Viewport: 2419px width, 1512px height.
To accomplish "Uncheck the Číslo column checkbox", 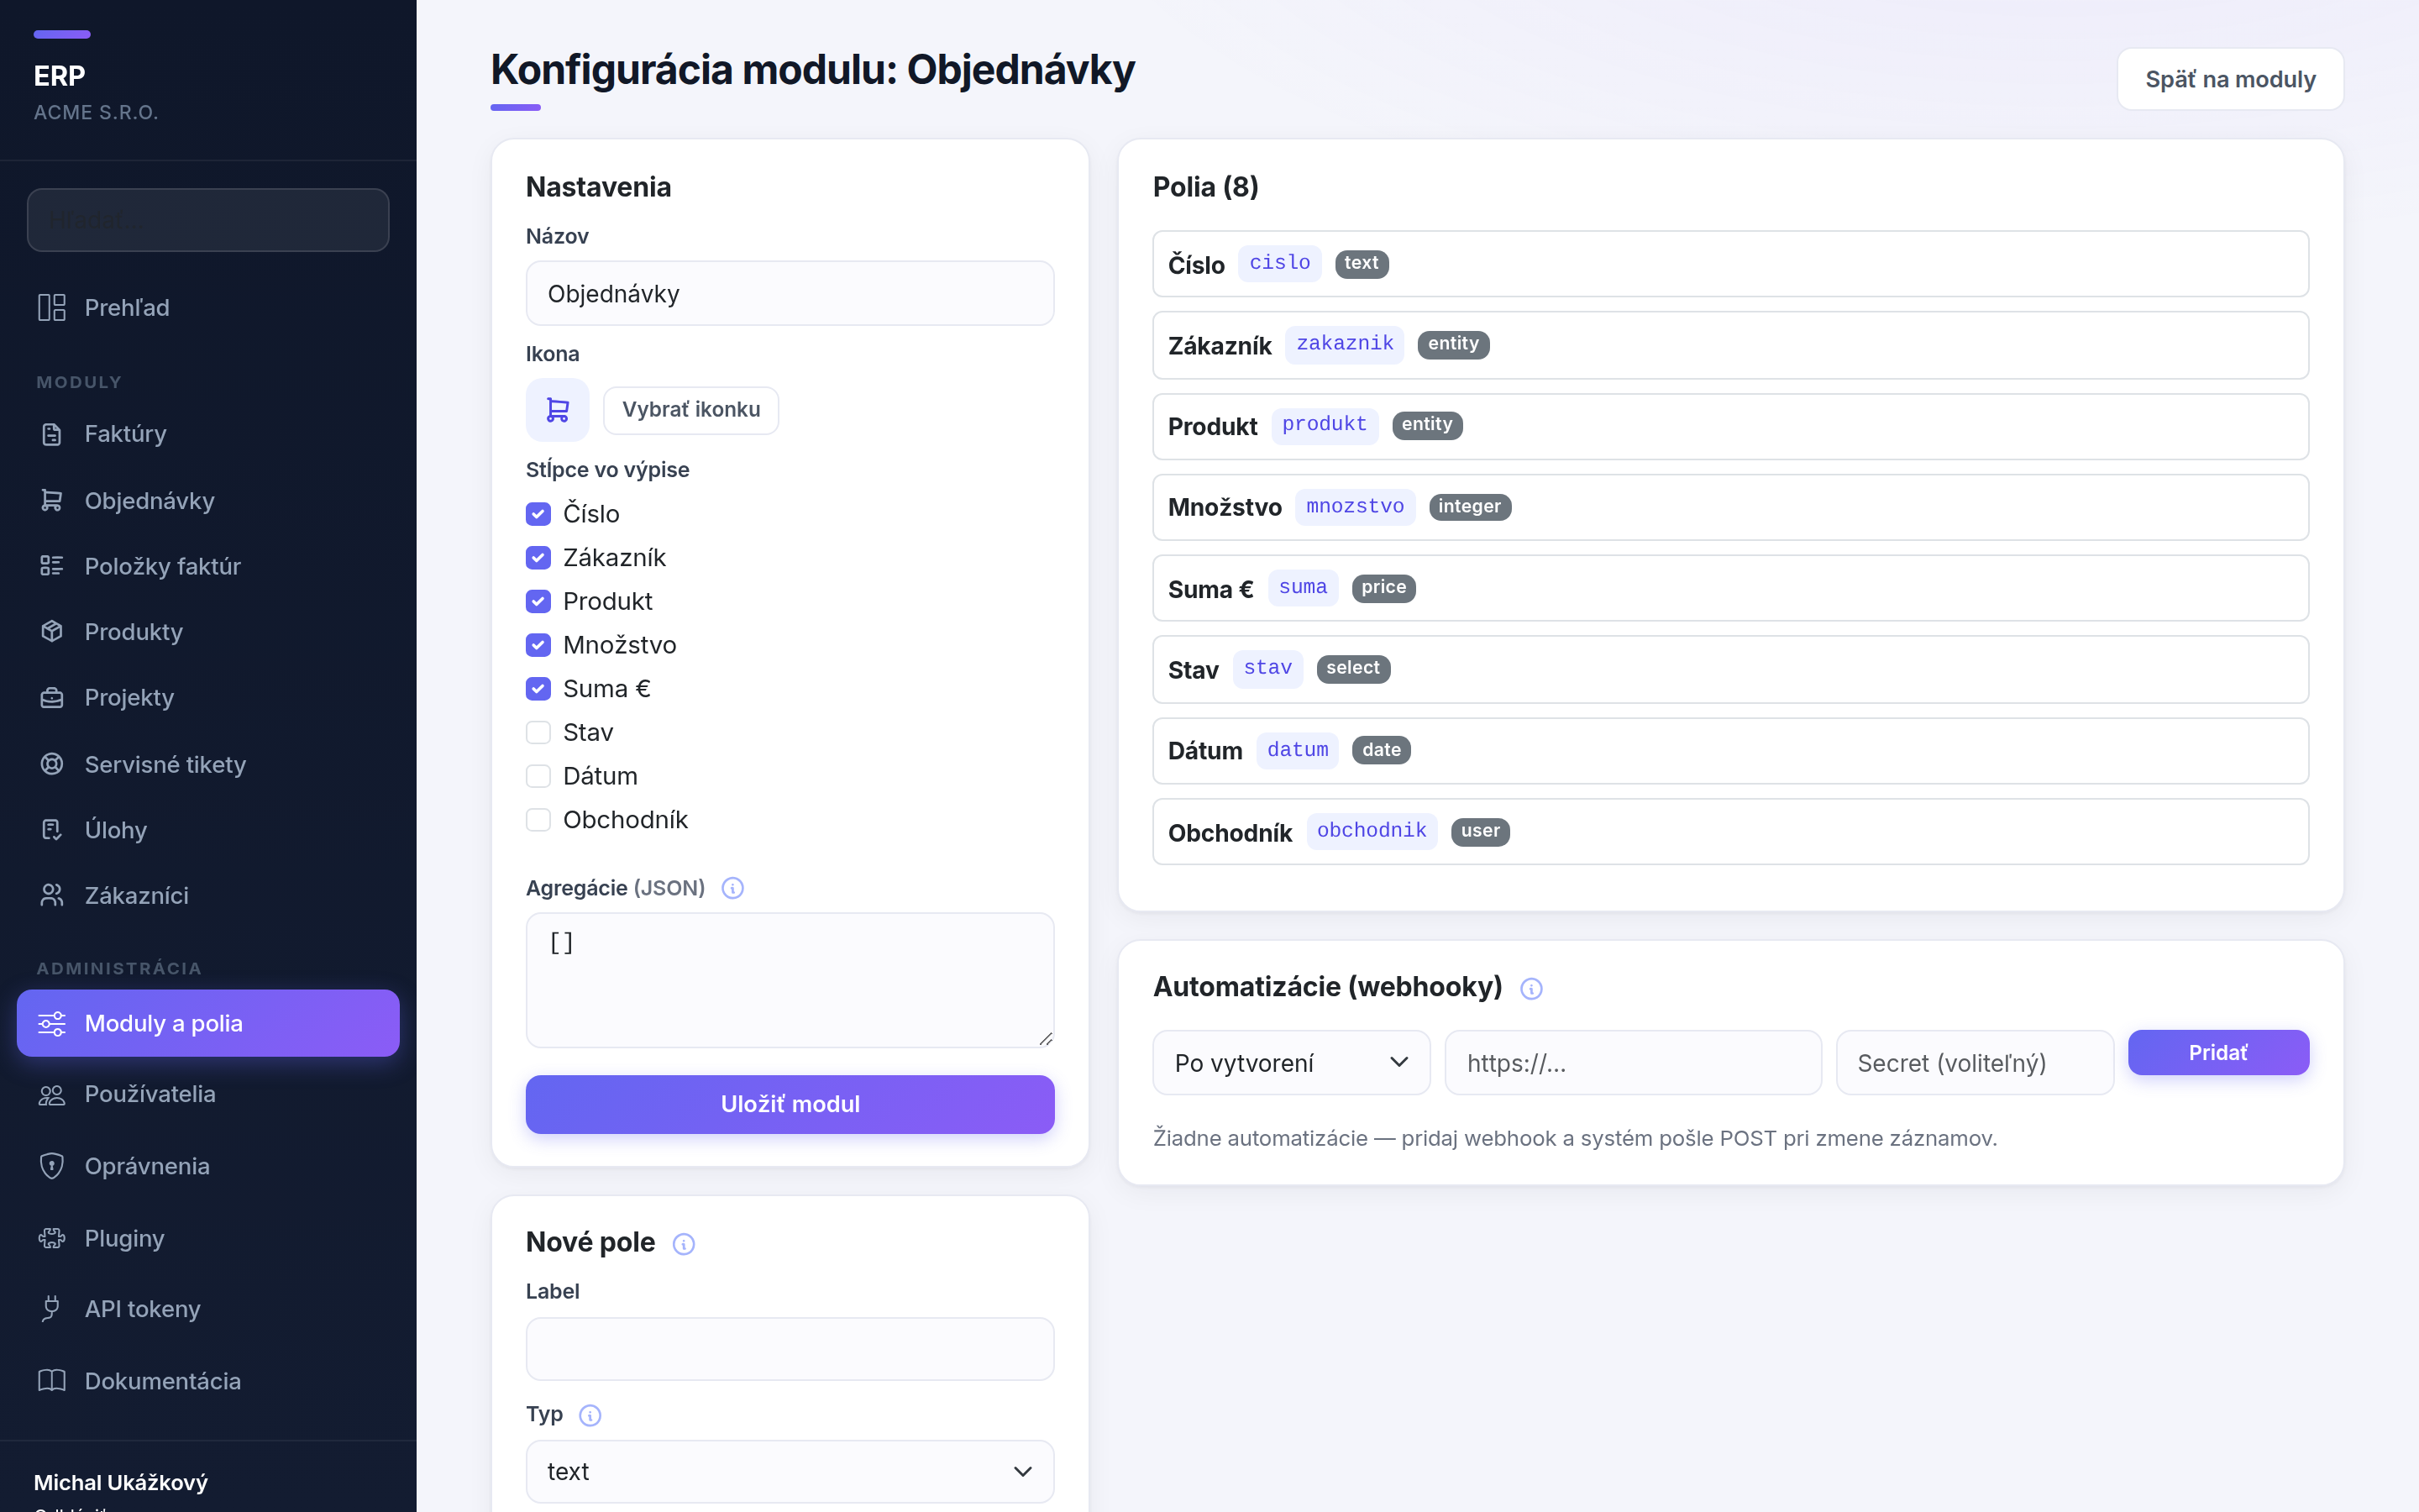I will point(538,514).
